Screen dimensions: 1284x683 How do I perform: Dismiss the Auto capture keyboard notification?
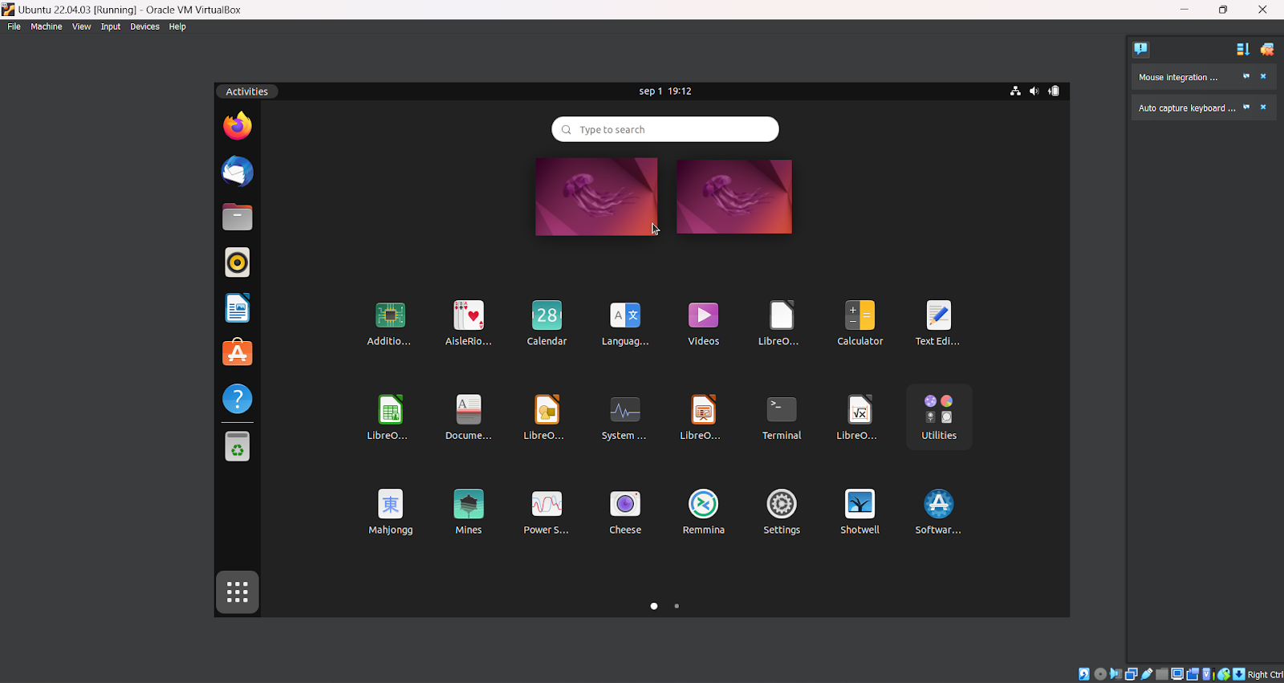pyautogui.click(x=1263, y=108)
